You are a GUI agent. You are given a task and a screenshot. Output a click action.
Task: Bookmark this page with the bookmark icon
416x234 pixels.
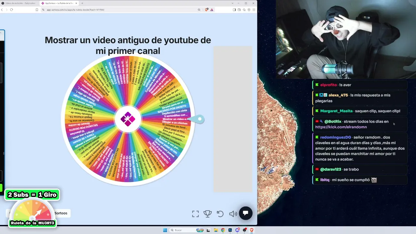pyautogui.click(x=37, y=10)
